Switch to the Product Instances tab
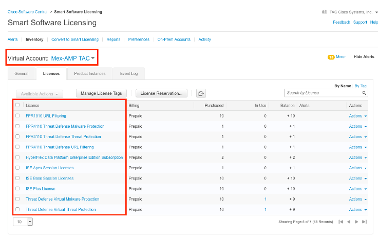This screenshot has width=378, height=239. pos(90,73)
